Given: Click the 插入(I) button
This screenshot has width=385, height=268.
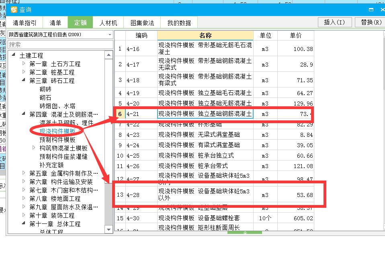Looking at the screenshot, I should pos(335,22).
